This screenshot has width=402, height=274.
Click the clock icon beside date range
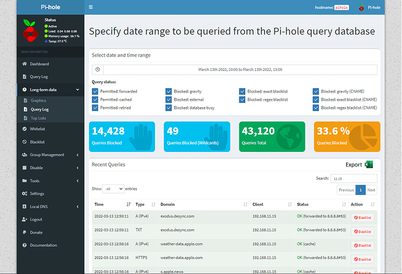coord(98,70)
